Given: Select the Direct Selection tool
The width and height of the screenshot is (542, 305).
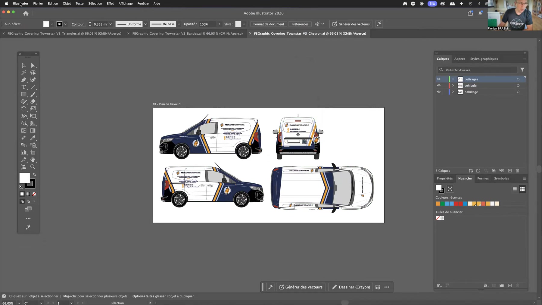Looking at the screenshot, I should coord(33,65).
